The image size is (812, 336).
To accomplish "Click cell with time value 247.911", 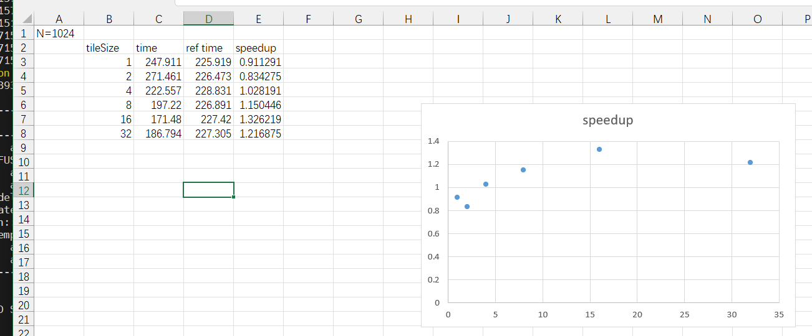I will point(159,62).
